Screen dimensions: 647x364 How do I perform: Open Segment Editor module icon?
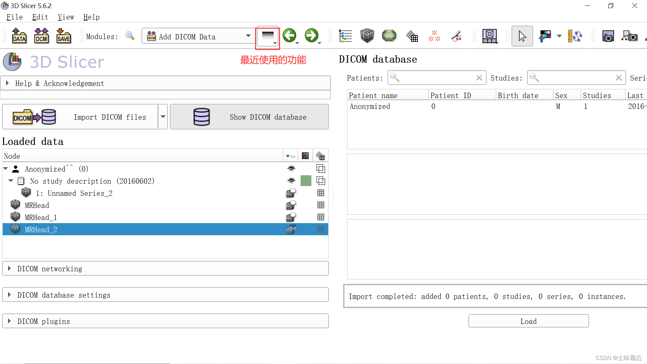456,36
